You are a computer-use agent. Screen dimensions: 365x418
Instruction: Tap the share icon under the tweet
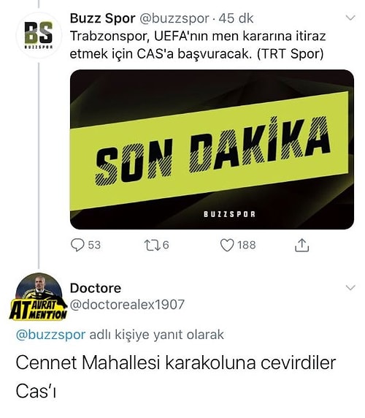(301, 246)
